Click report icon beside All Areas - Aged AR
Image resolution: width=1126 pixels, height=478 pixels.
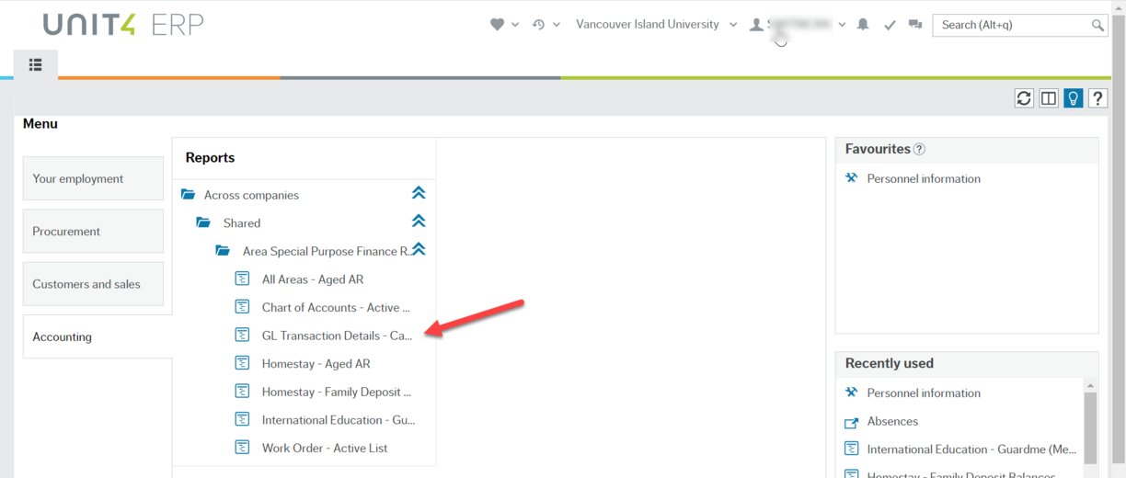243,279
